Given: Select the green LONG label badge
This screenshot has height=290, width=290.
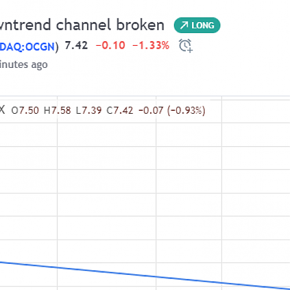Looking at the screenshot, I should 197,26.
